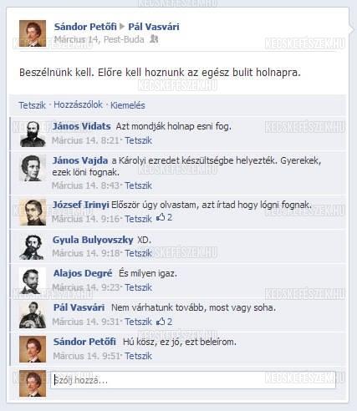The height and width of the screenshot is (411, 357).
Task: Like Gyula Bulyovszky's XD comment
Action: pos(138,253)
